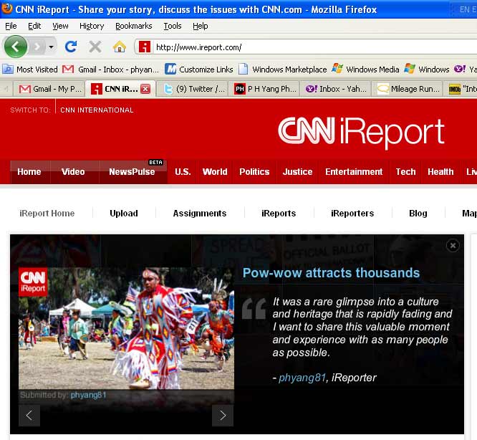This screenshot has width=477, height=440.
Task: Open the Entertainment section
Action: tap(354, 171)
